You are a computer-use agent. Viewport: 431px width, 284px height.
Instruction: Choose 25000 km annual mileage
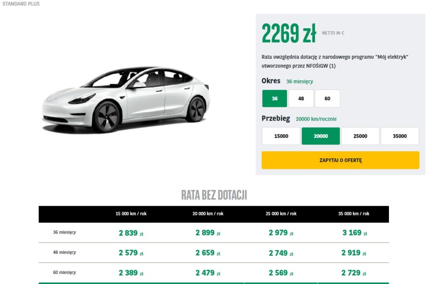(360, 136)
